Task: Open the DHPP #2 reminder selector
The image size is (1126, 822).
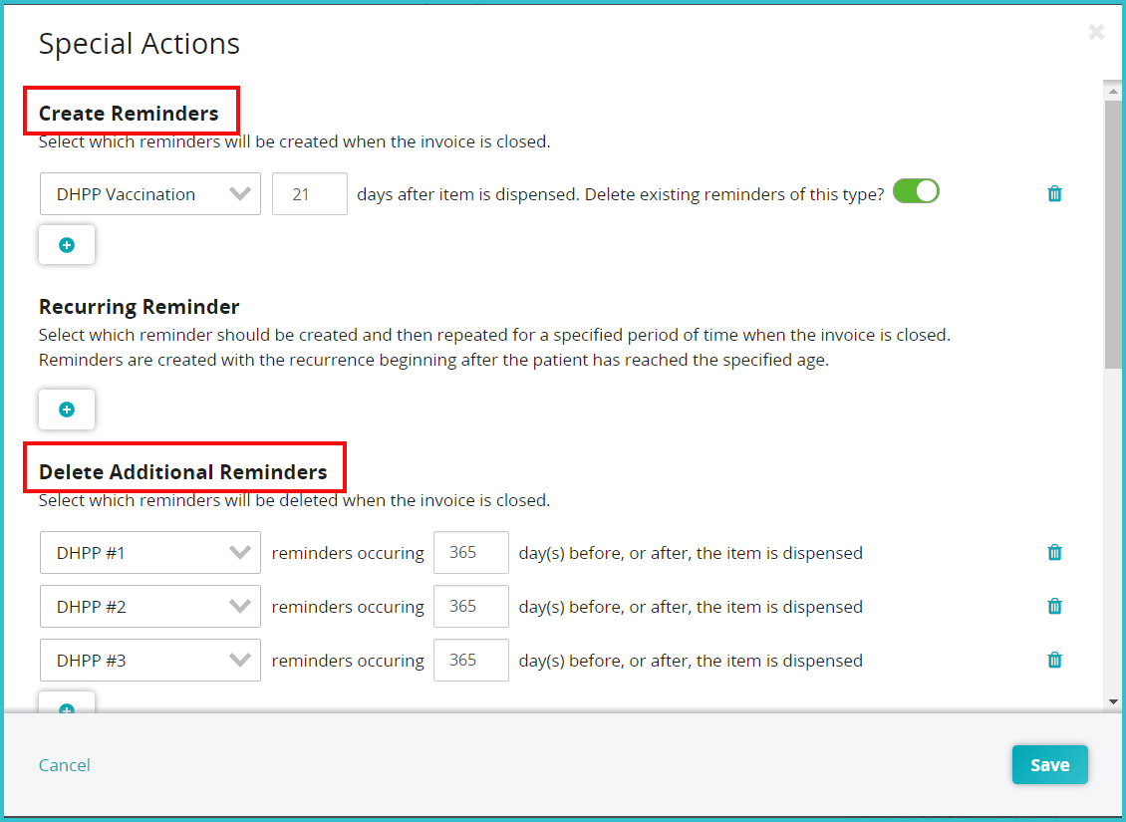Action: coord(149,606)
